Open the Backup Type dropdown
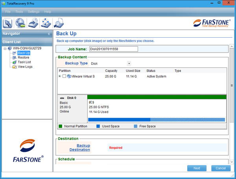The height and width of the screenshot is (179, 236). coord(129,63)
